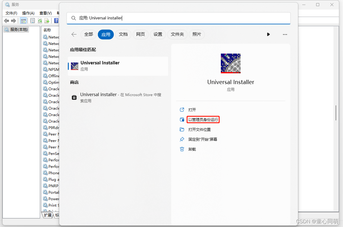
Task: Select the Optim service row
Action: (51, 82)
